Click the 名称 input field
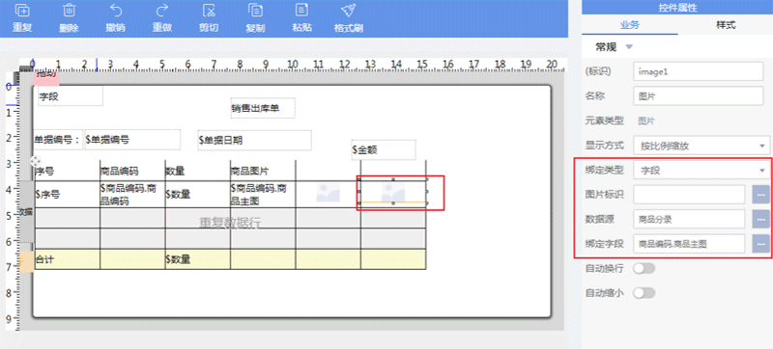This screenshot has height=349, width=773. 698,95
